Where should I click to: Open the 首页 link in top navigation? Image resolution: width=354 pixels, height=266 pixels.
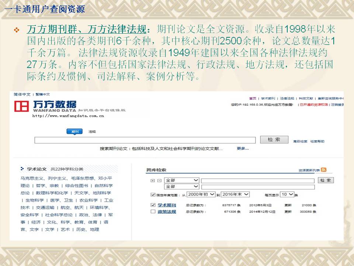tap(252, 99)
